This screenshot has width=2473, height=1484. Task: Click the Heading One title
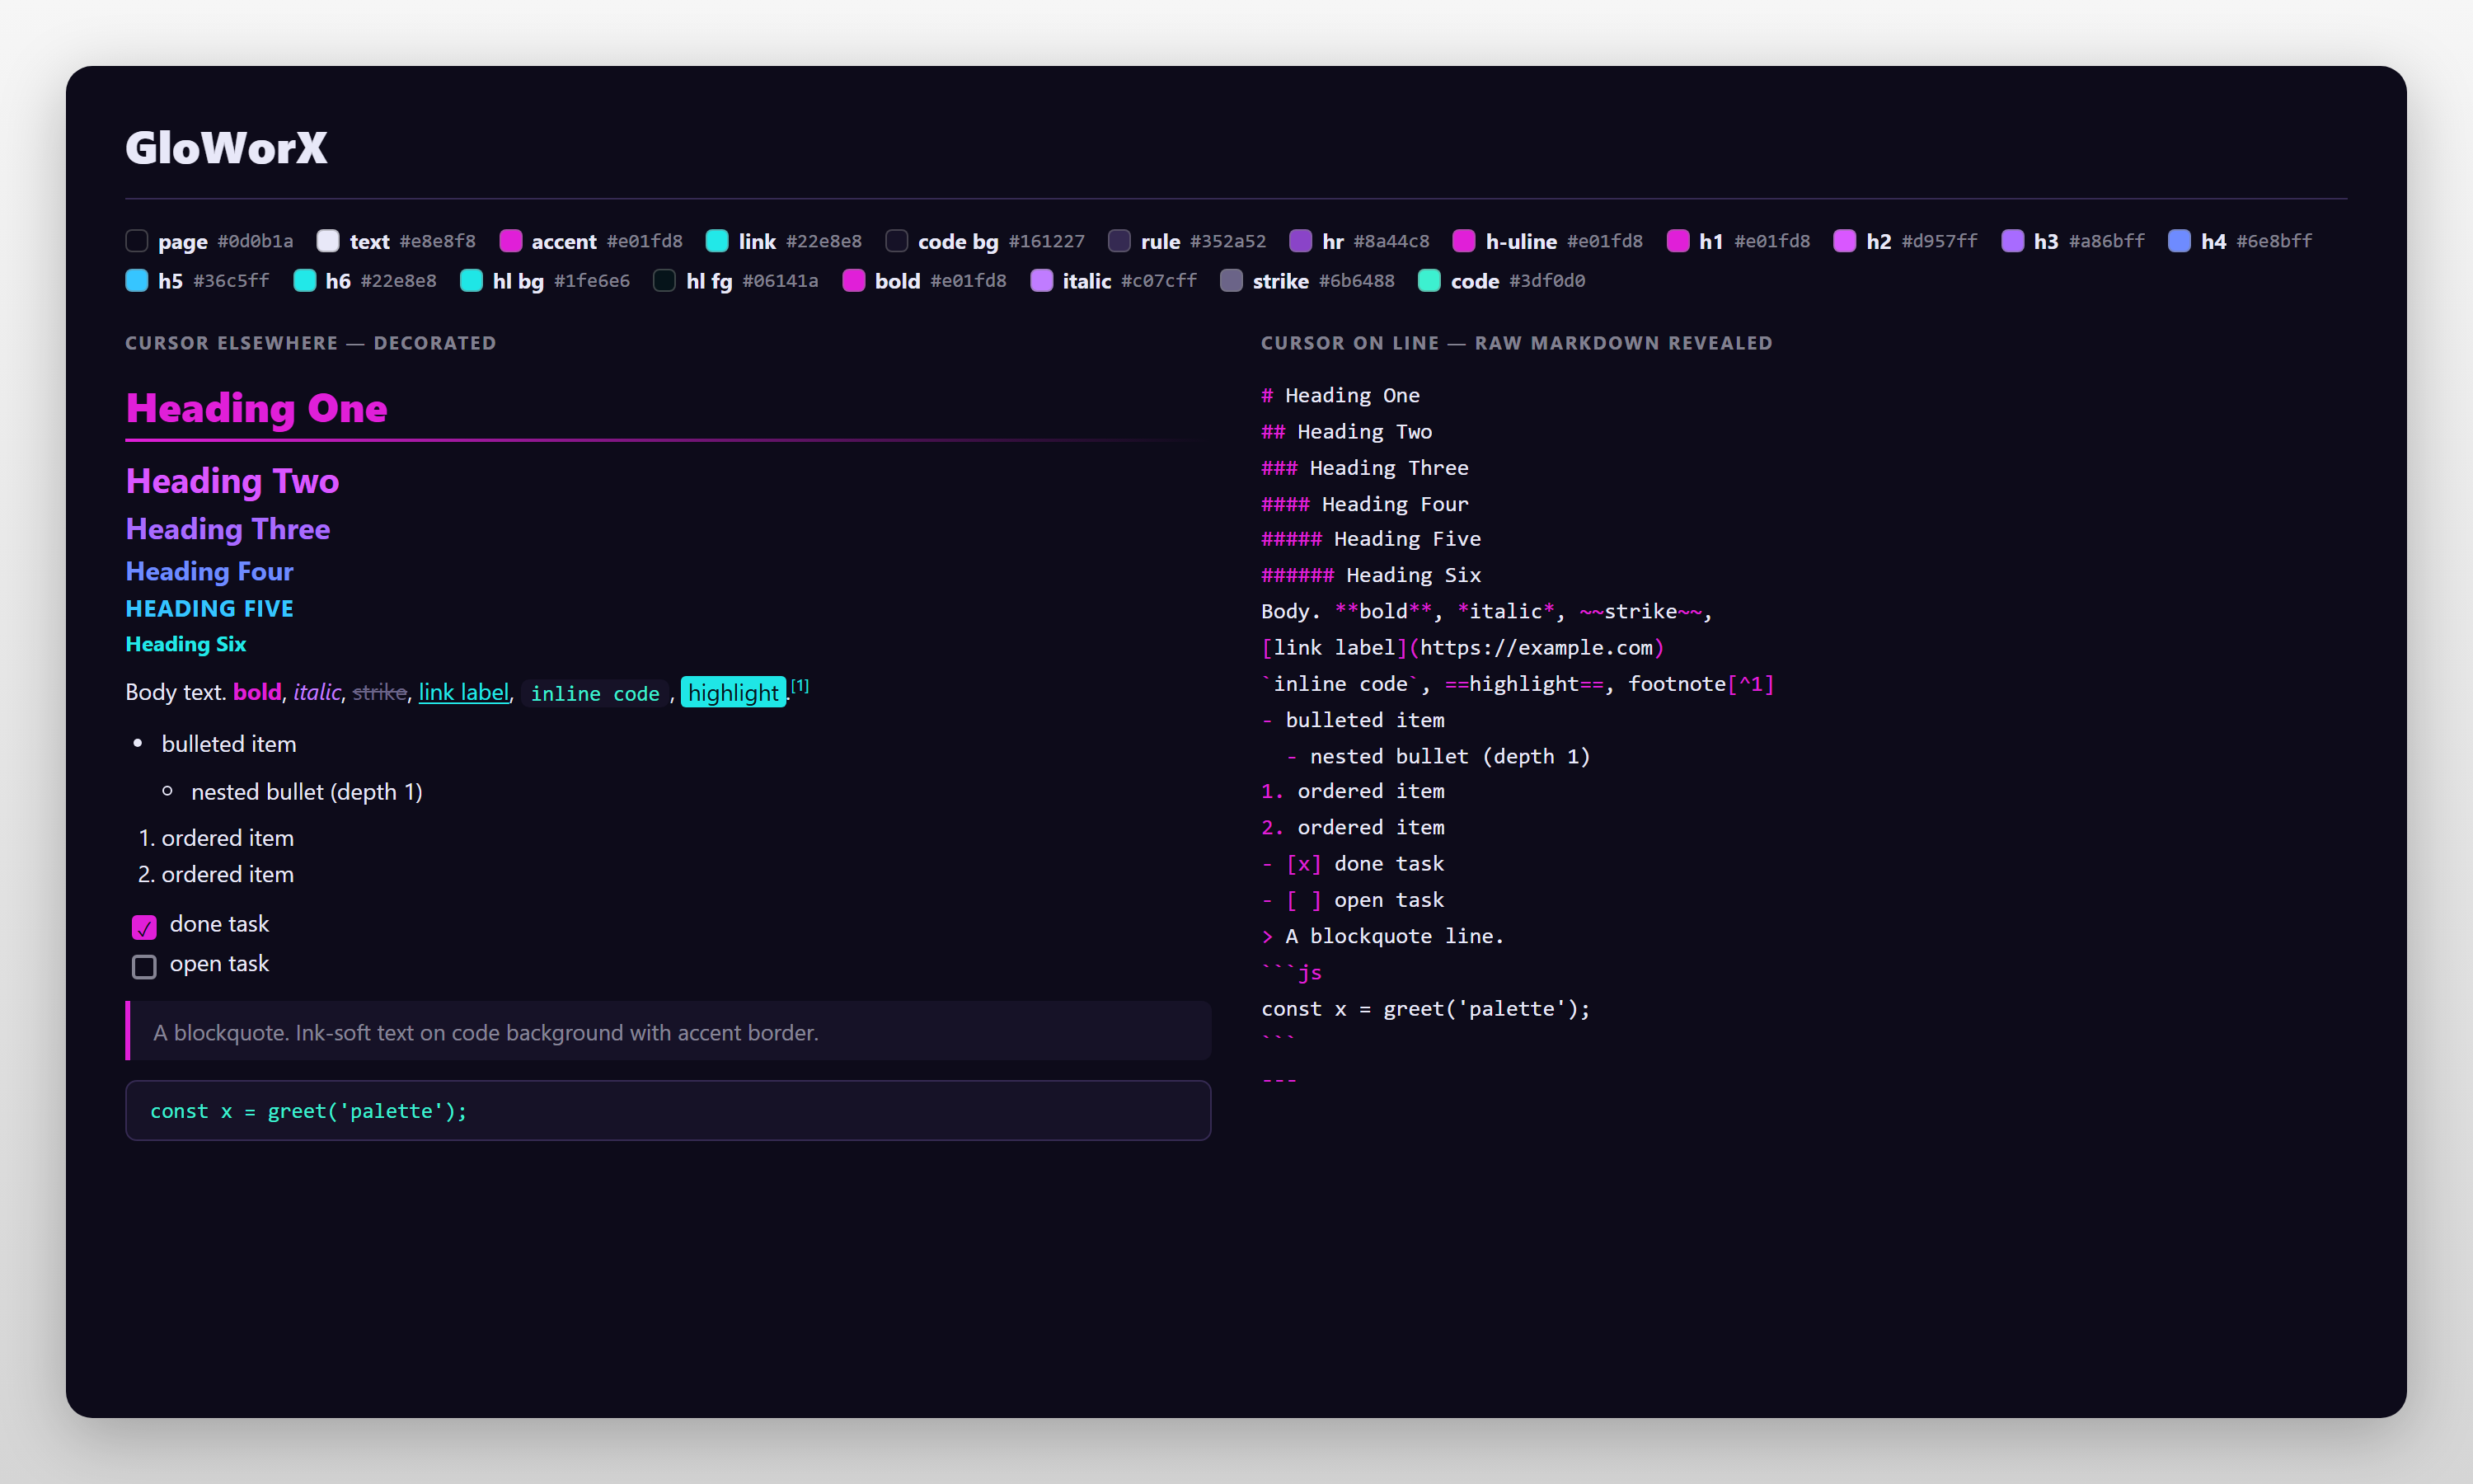coord(257,408)
